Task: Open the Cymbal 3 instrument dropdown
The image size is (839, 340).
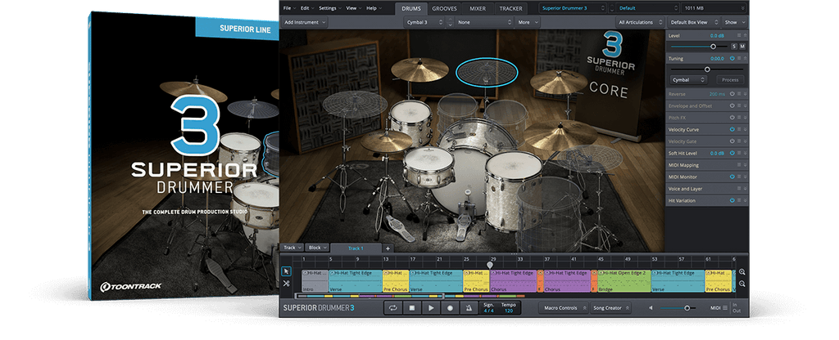Action: (424, 22)
